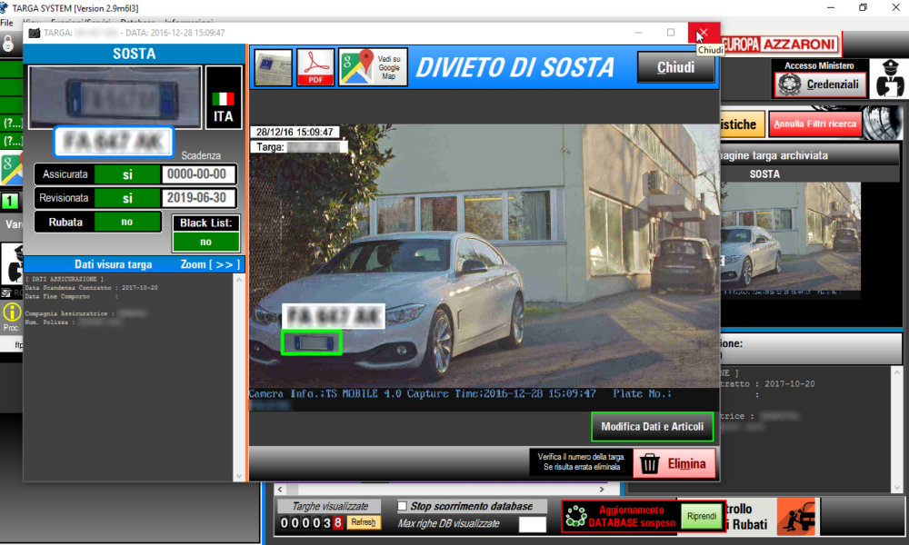Click Annulla Filtri ricerca button
This screenshot has height=545, width=909.
[815, 124]
